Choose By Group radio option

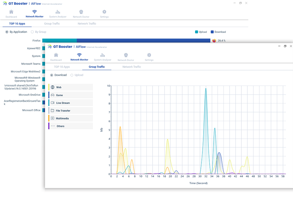click(32, 32)
